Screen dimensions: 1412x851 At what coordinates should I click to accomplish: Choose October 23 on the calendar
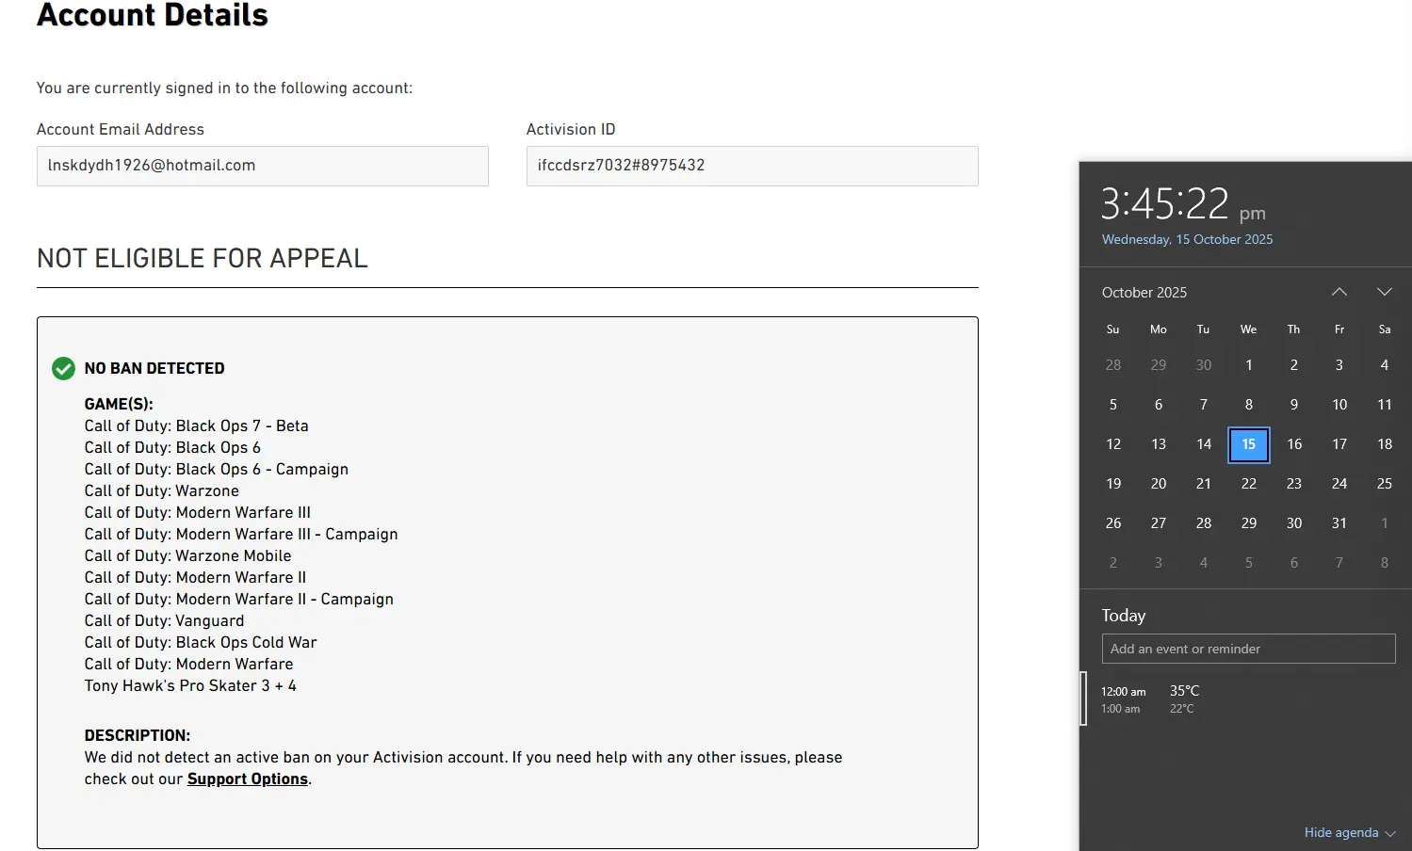(1294, 484)
